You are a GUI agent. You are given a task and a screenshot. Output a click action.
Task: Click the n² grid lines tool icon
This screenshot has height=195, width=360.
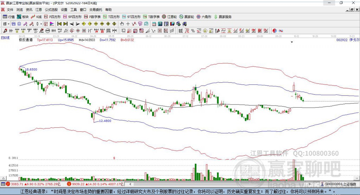pyautogui.click(x=60, y=31)
